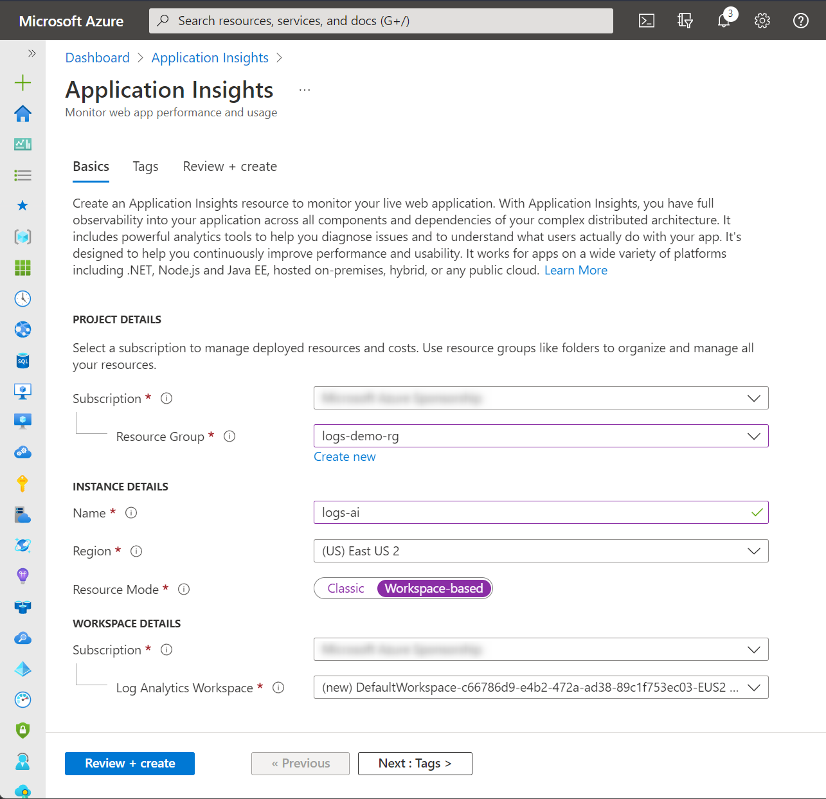Open Directory and subscription filter icon
Image resolution: width=826 pixels, height=799 pixels.
point(685,21)
